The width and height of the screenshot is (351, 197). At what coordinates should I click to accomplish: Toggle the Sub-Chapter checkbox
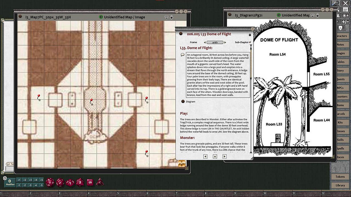(x=250, y=42)
